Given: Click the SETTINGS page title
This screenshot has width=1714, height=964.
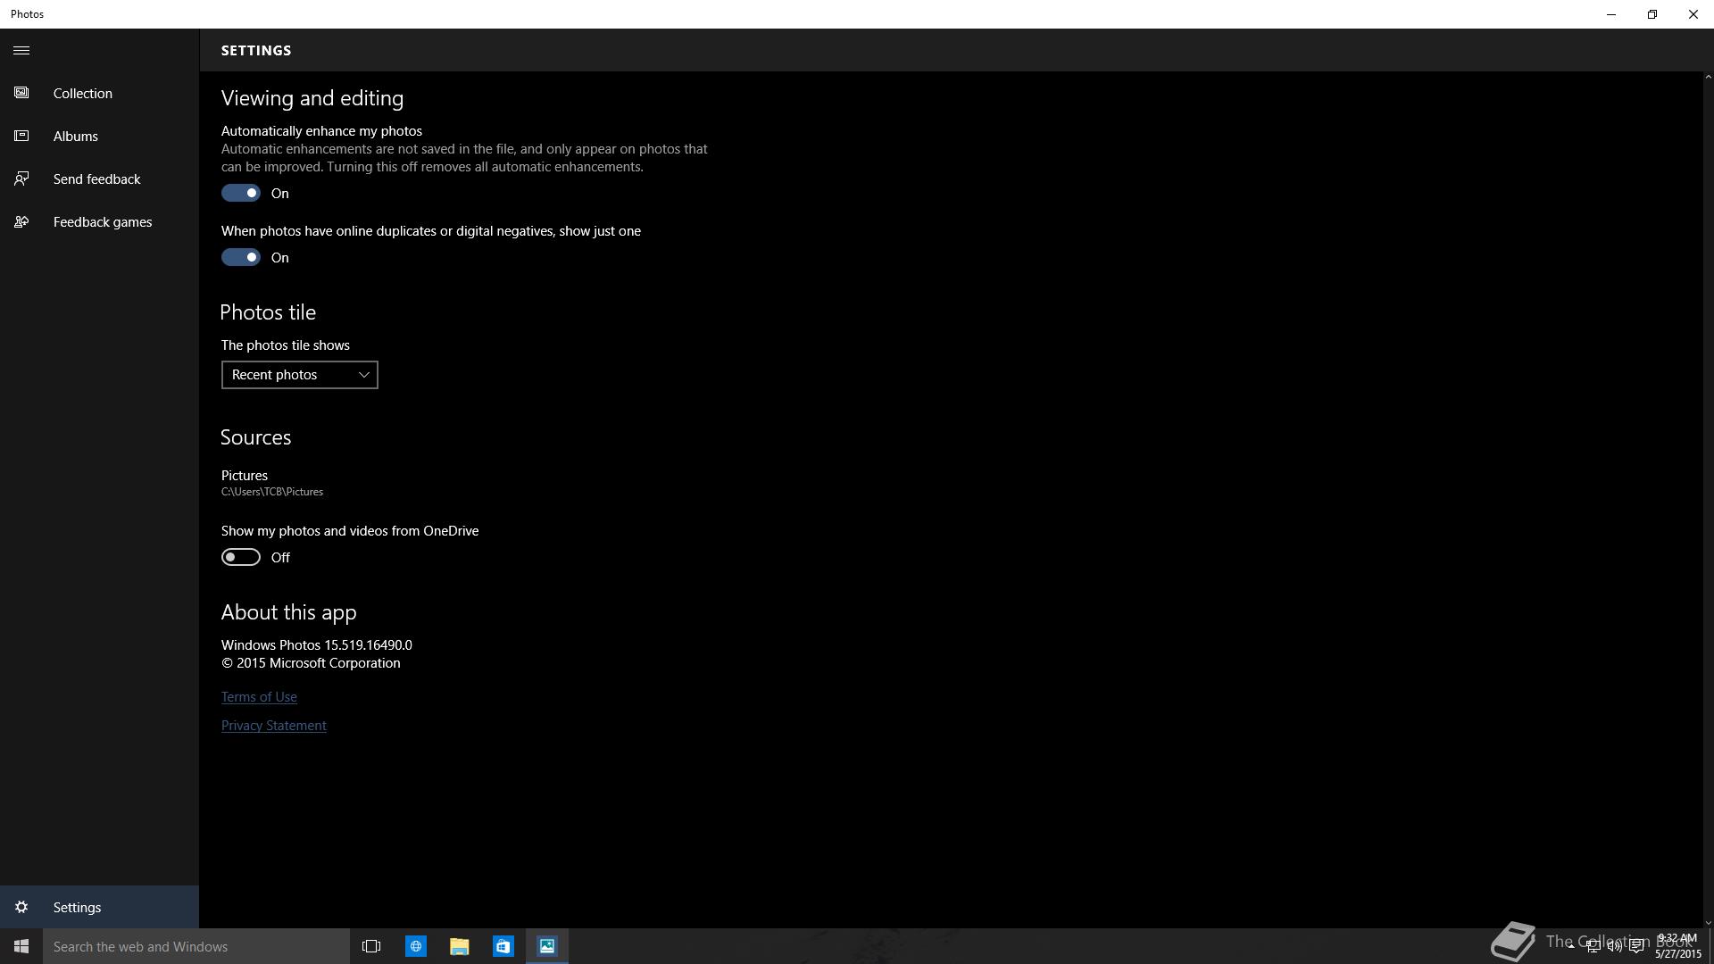Looking at the screenshot, I should (x=256, y=51).
